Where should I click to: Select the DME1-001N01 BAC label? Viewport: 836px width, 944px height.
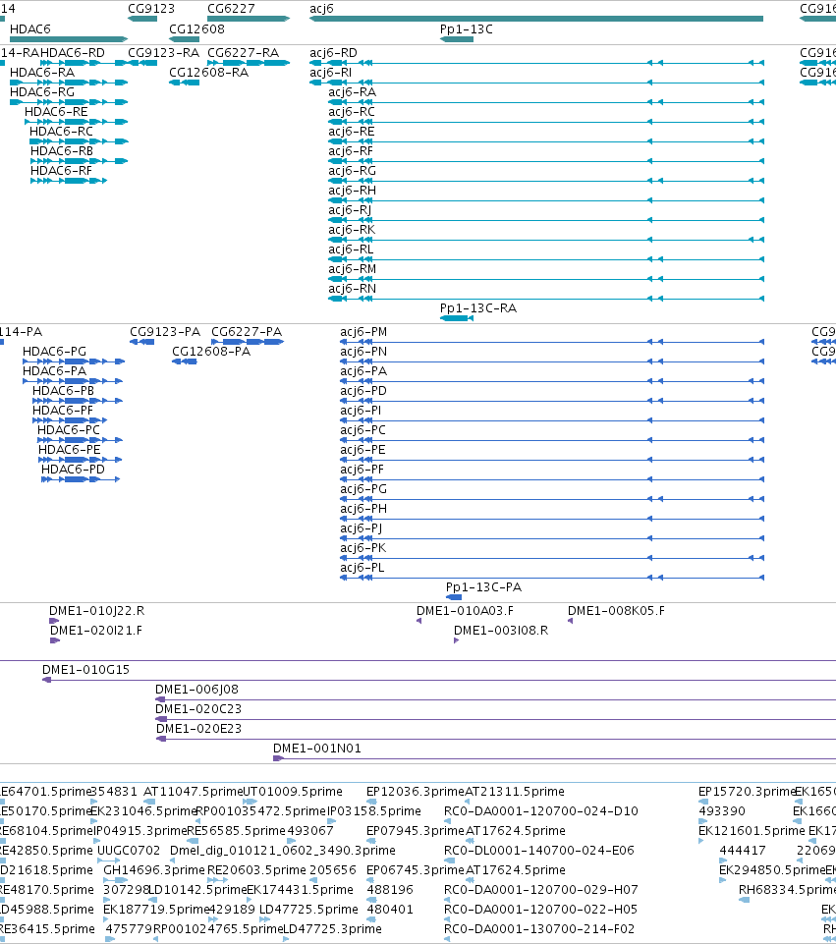[x=317, y=748]
